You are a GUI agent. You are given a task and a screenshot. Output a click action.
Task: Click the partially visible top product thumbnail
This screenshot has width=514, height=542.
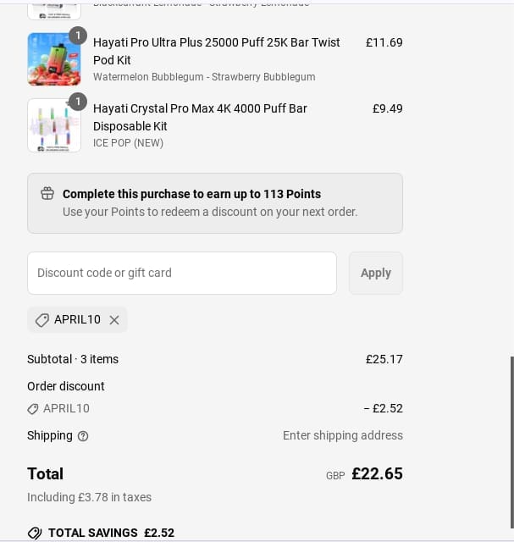pyautogui.click(x=54, y=12)
